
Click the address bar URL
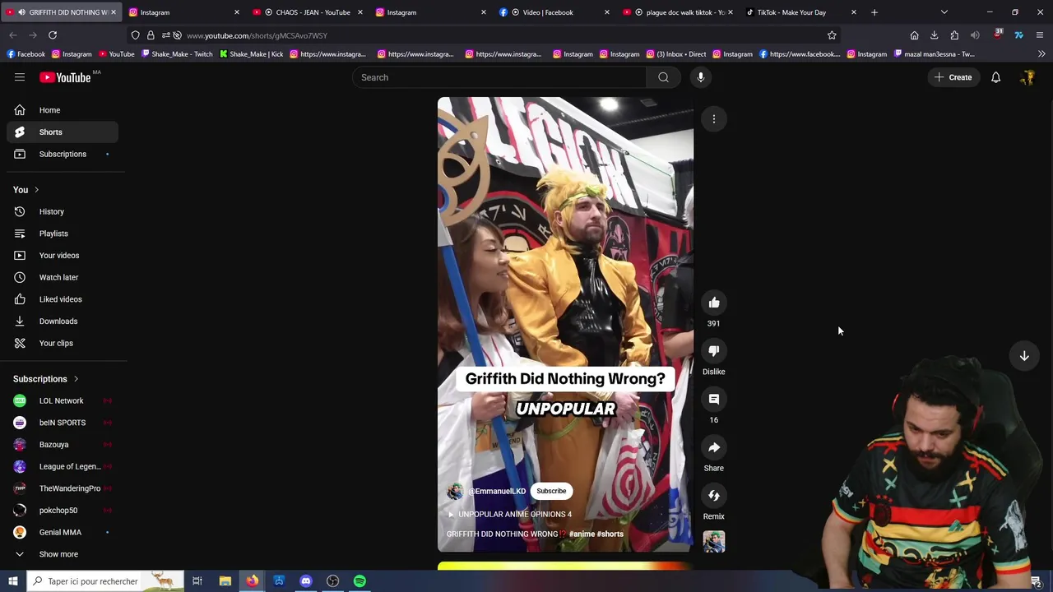point(257,35)
